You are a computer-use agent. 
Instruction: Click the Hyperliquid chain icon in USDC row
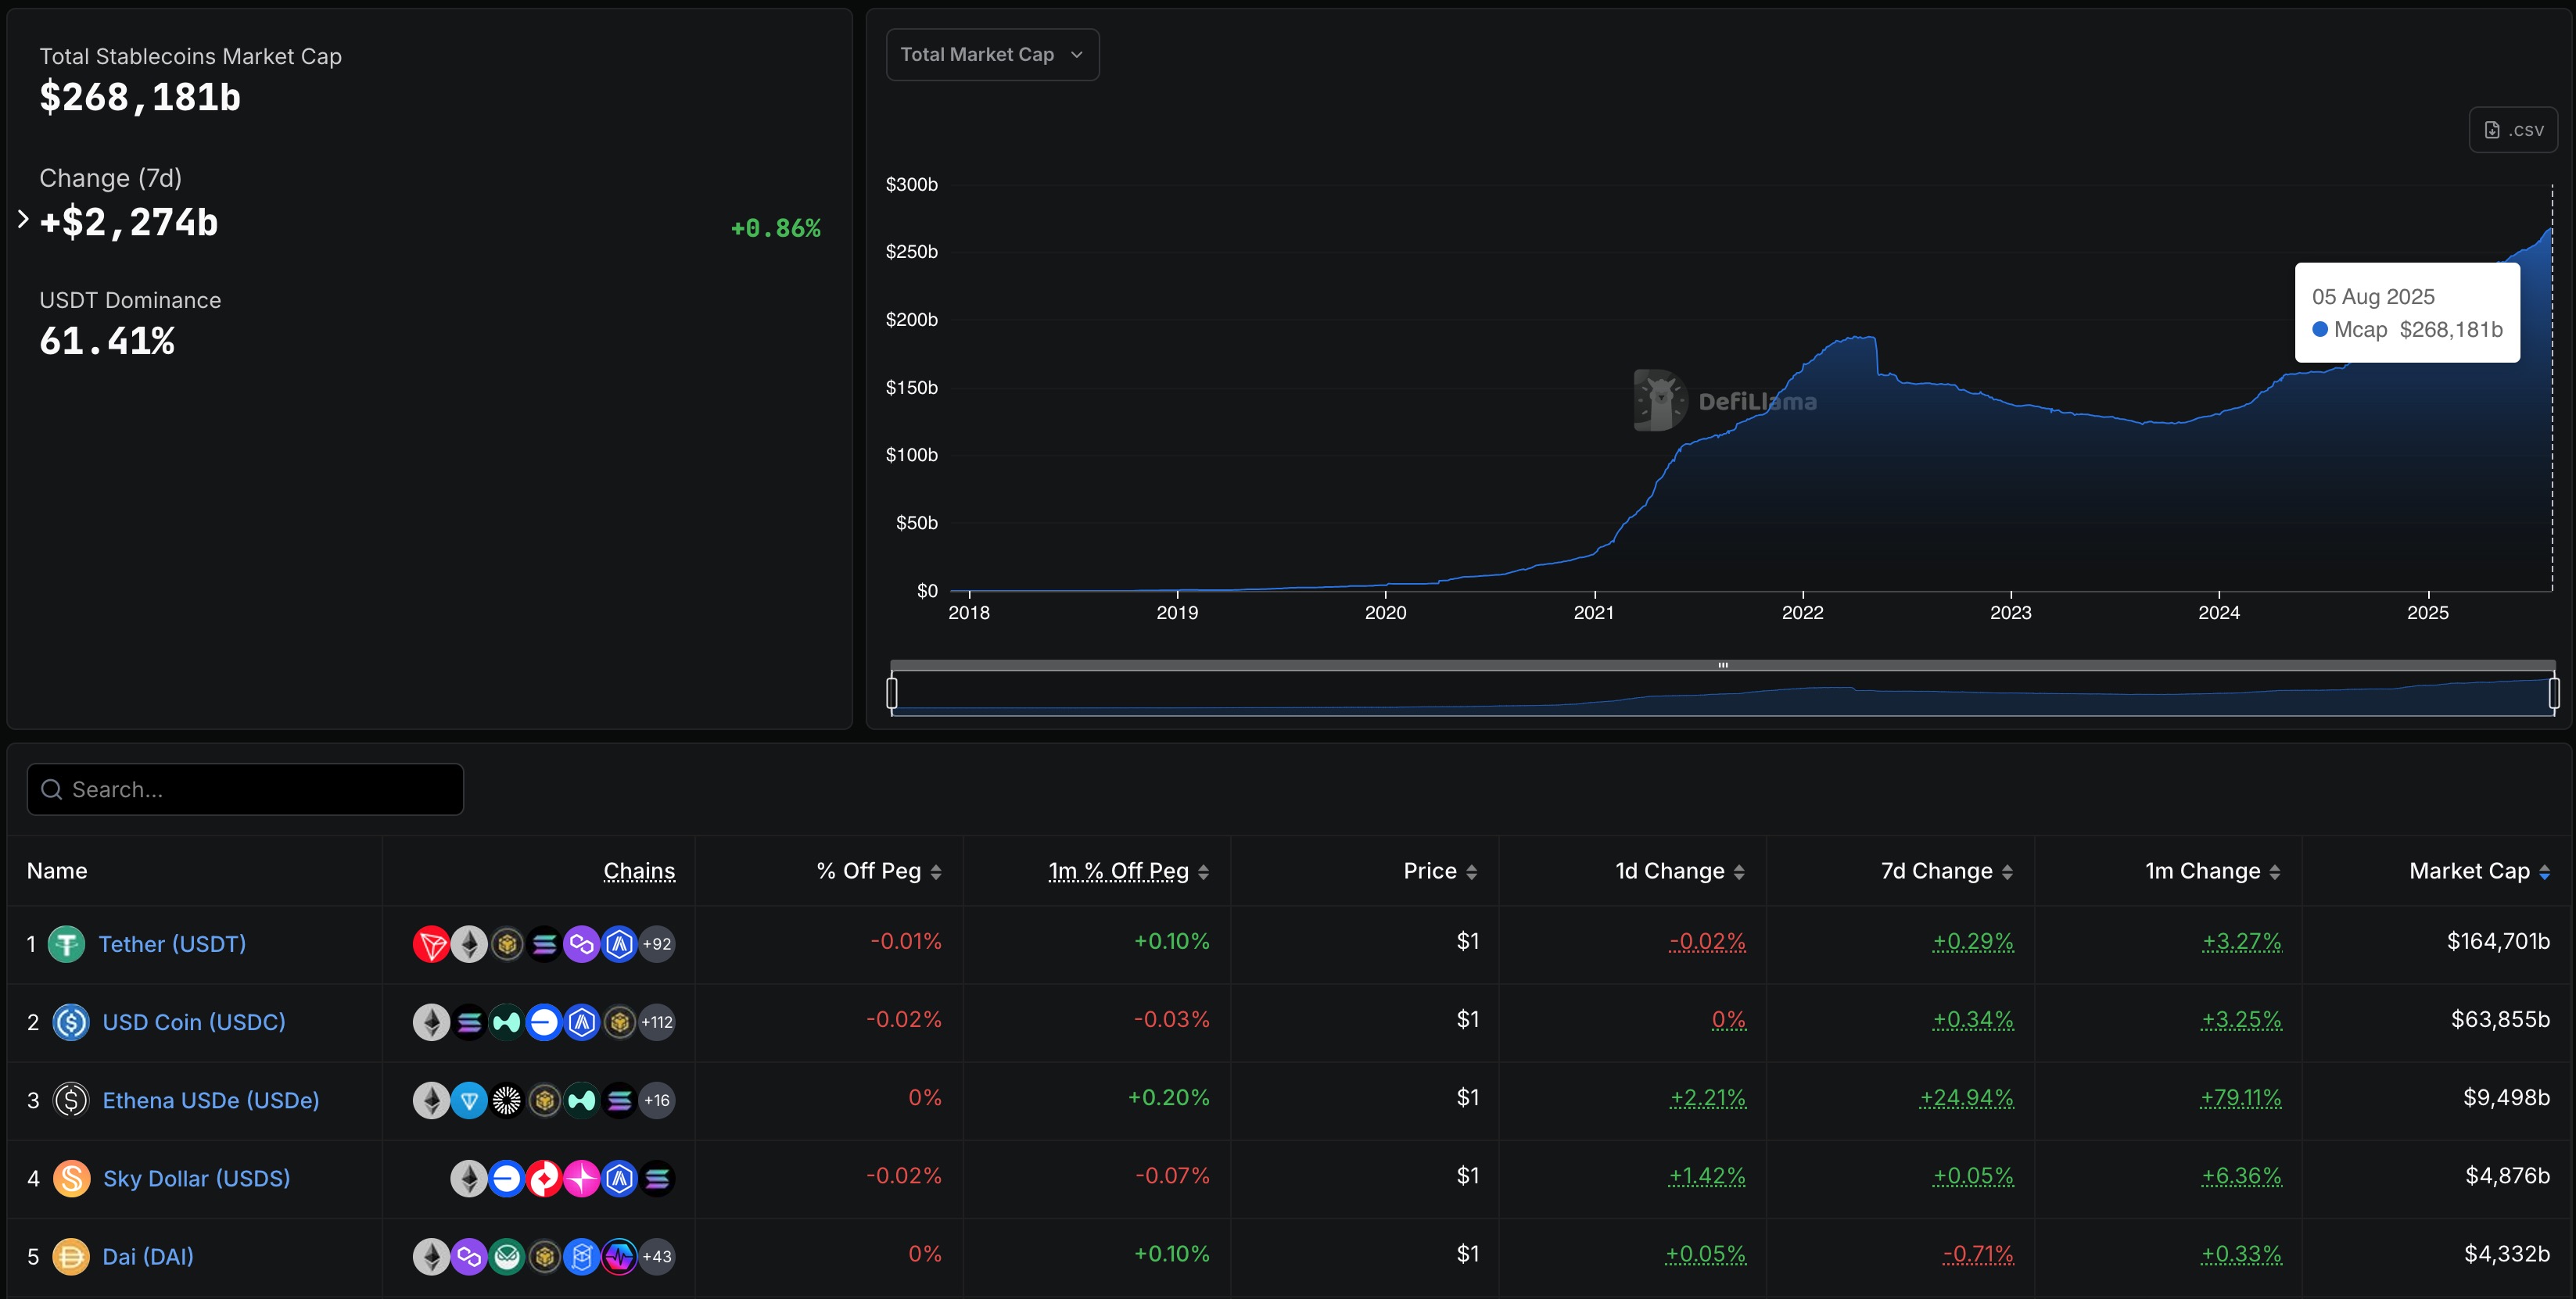click(507, 1022)
